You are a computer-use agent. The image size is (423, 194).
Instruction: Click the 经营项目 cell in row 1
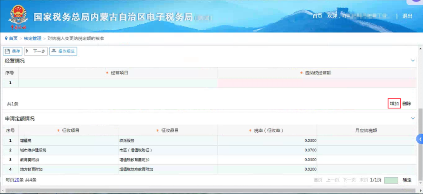coord(117,83)
